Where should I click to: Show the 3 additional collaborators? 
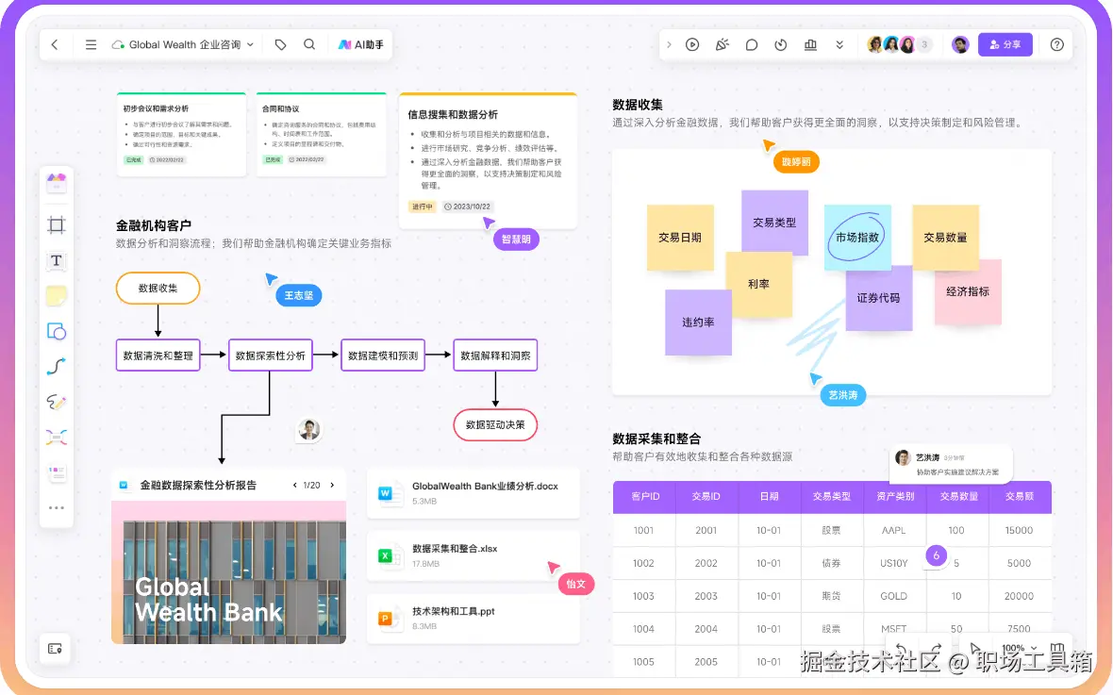924,44
